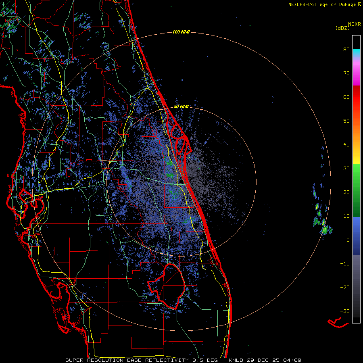Viewport: 363px width, 363px height.
Task: Click the '[dBZ]' legend unit label
Action: (342, 28)
